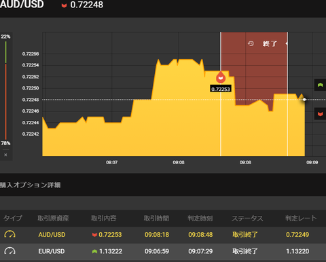The height and width of the screenshot is (262, 326).
Task: Click the AUD/USD header price 0.72248
Action: [87, 5]
